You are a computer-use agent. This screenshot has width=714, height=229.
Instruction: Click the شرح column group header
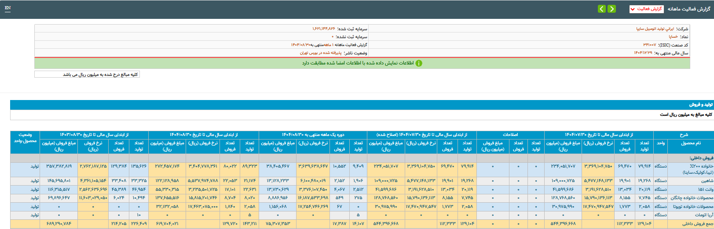[683, 135]
